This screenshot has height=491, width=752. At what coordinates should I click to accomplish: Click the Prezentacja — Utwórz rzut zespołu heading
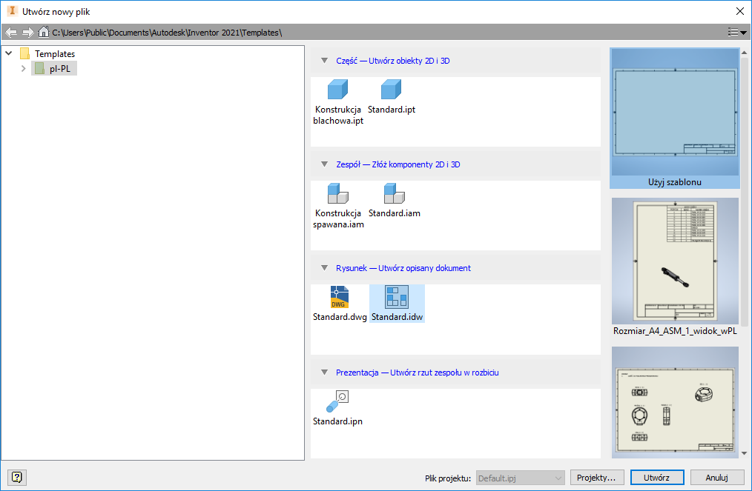point(418,373)
